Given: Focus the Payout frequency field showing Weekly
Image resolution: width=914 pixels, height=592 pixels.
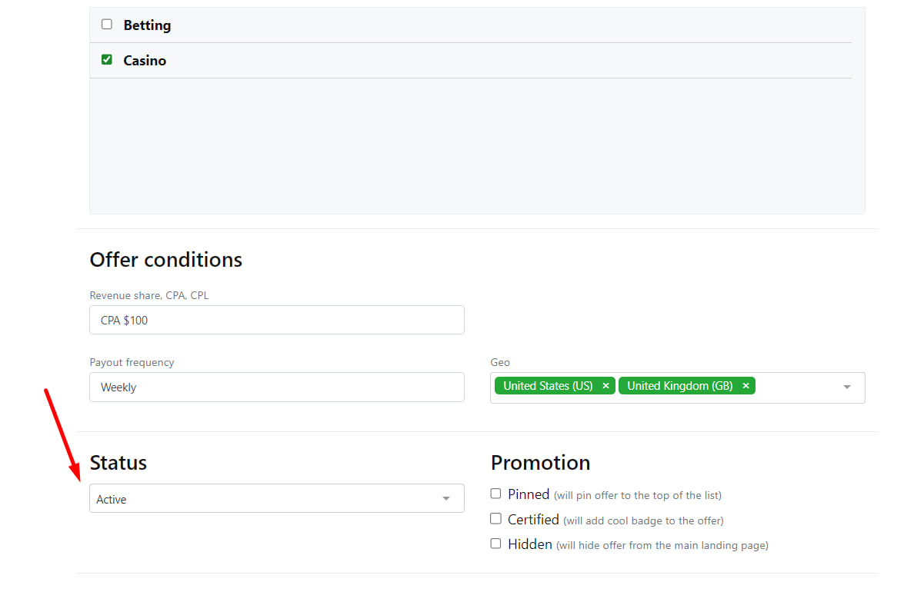Looking at the screenshot, I should tap(277, 387).
